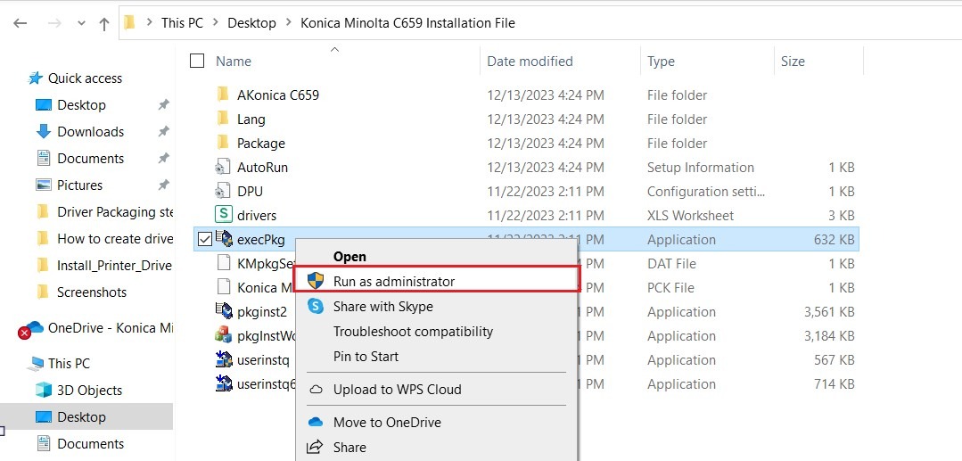Click the 3D Objects icon in sidebar
The width and height of the screenshot is (962, 461).
(43, 390)
